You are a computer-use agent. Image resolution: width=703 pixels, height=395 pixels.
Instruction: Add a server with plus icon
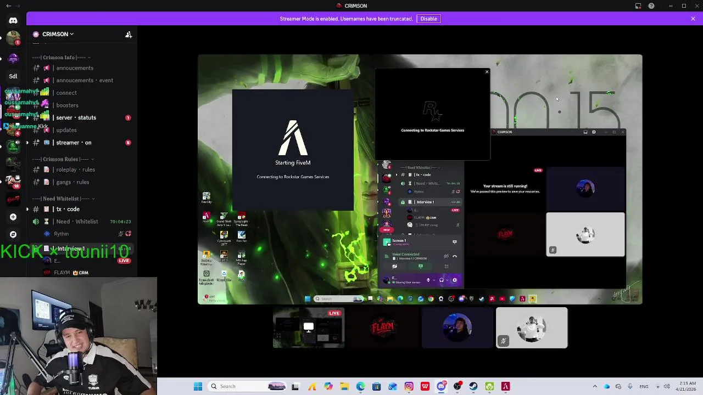click(13, 217)
